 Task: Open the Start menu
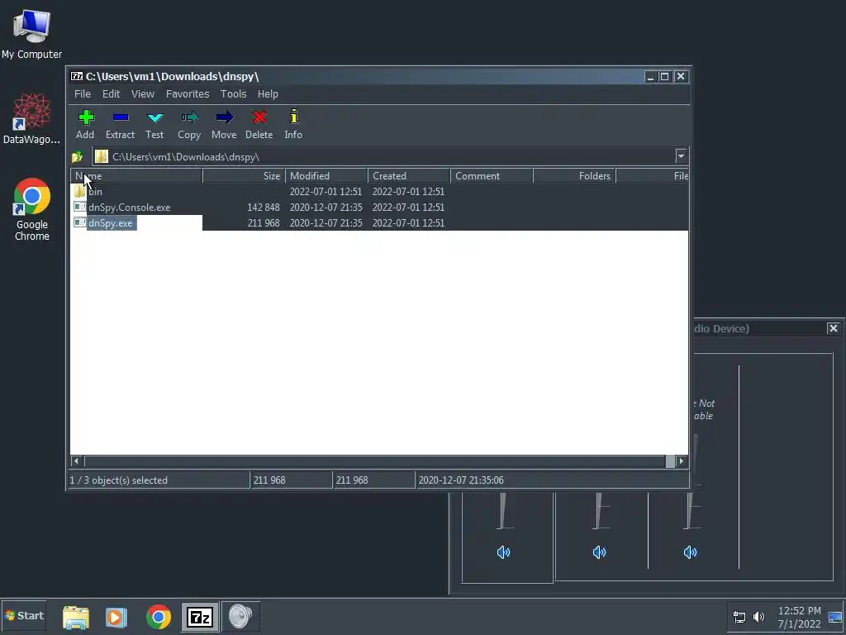tap(24, 615)
